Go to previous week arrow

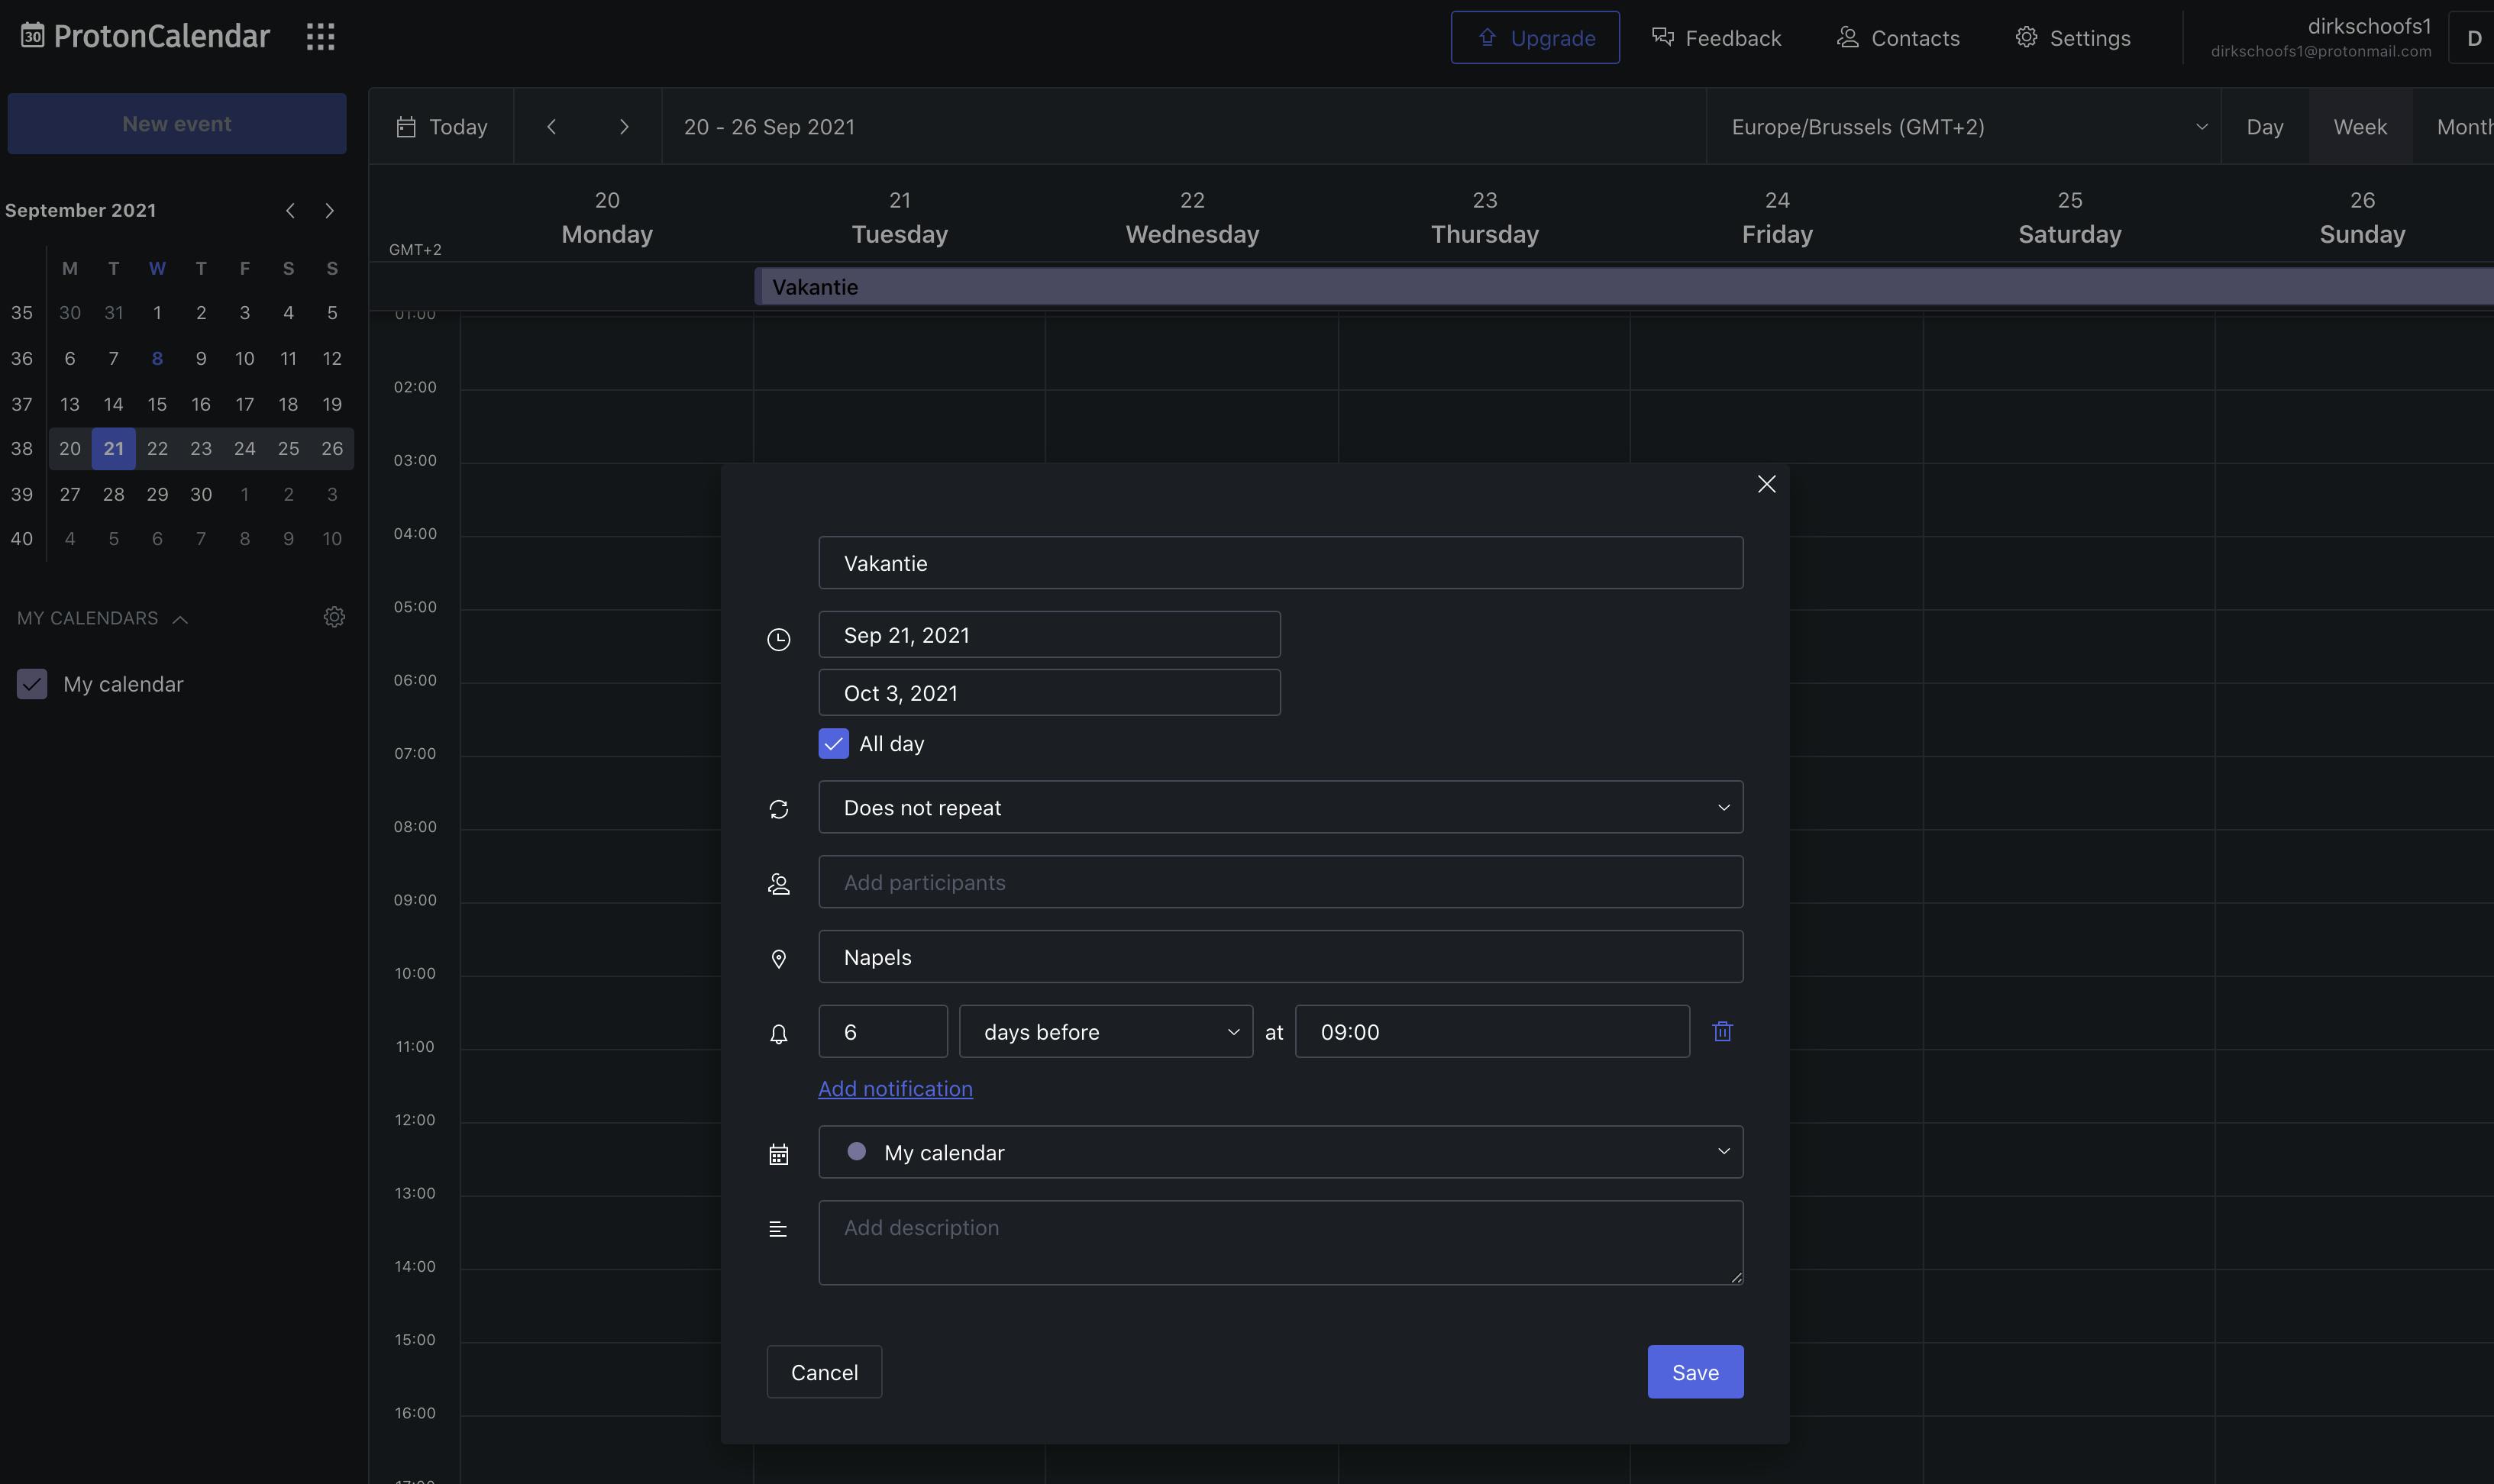point(551,127)
